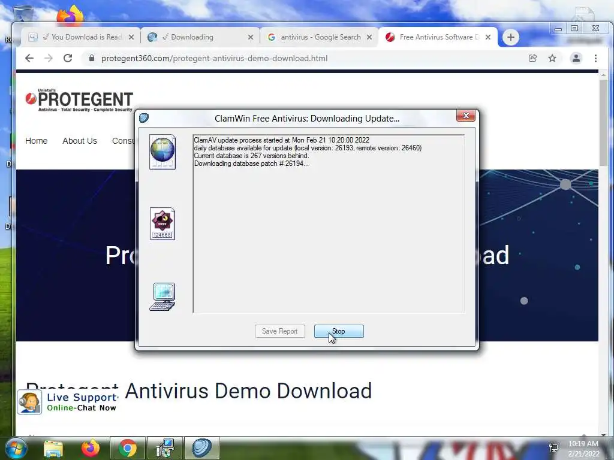
Task: Click the padlock site info icon
Action: [x=92, y=58]
